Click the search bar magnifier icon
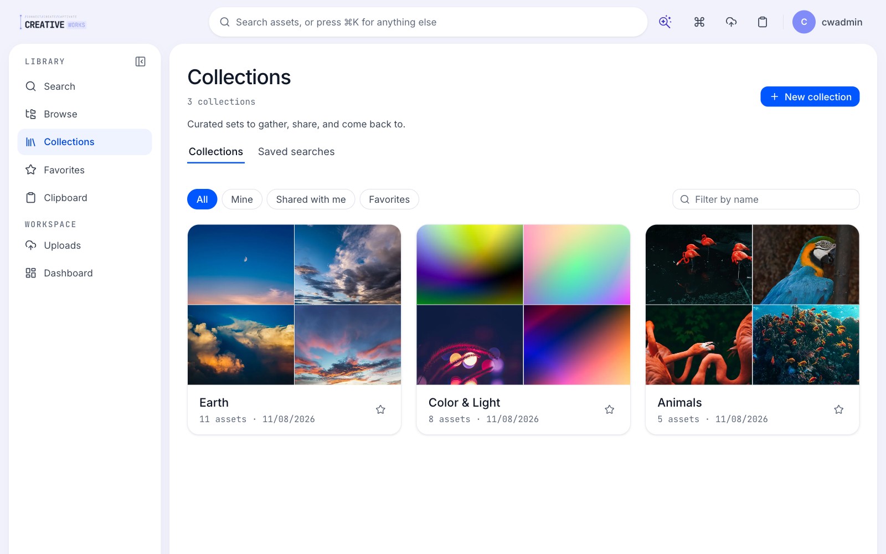This screenshot has width=886, height=554. [225, 22]
